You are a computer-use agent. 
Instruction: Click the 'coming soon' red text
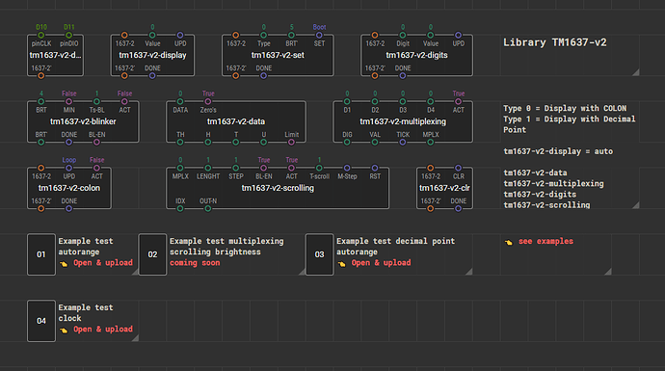point(195,263)
